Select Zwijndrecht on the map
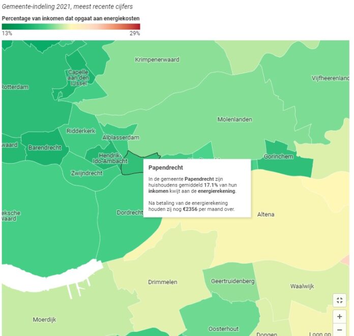 [86, 173]
